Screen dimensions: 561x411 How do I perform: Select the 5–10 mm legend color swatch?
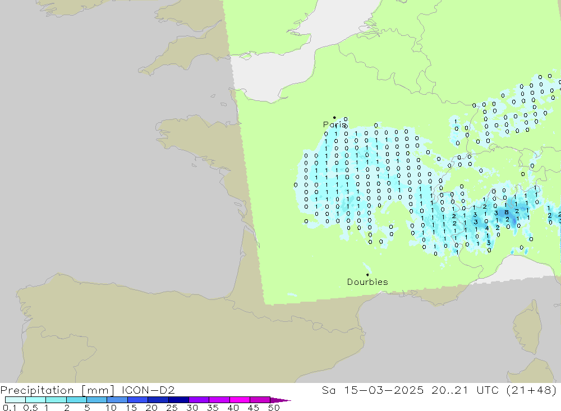97,400
